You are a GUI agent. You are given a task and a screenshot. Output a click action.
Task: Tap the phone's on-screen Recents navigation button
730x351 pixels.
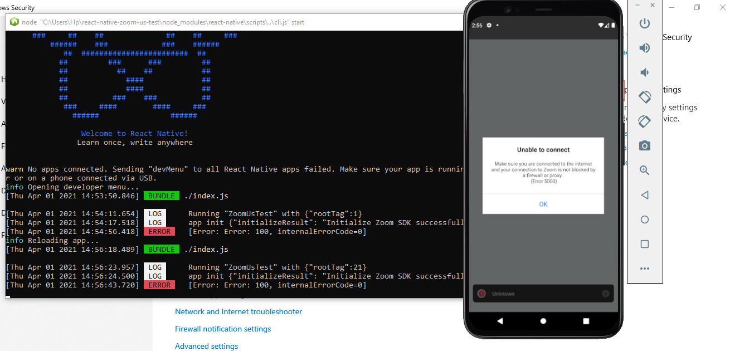[x=586, y=321]
